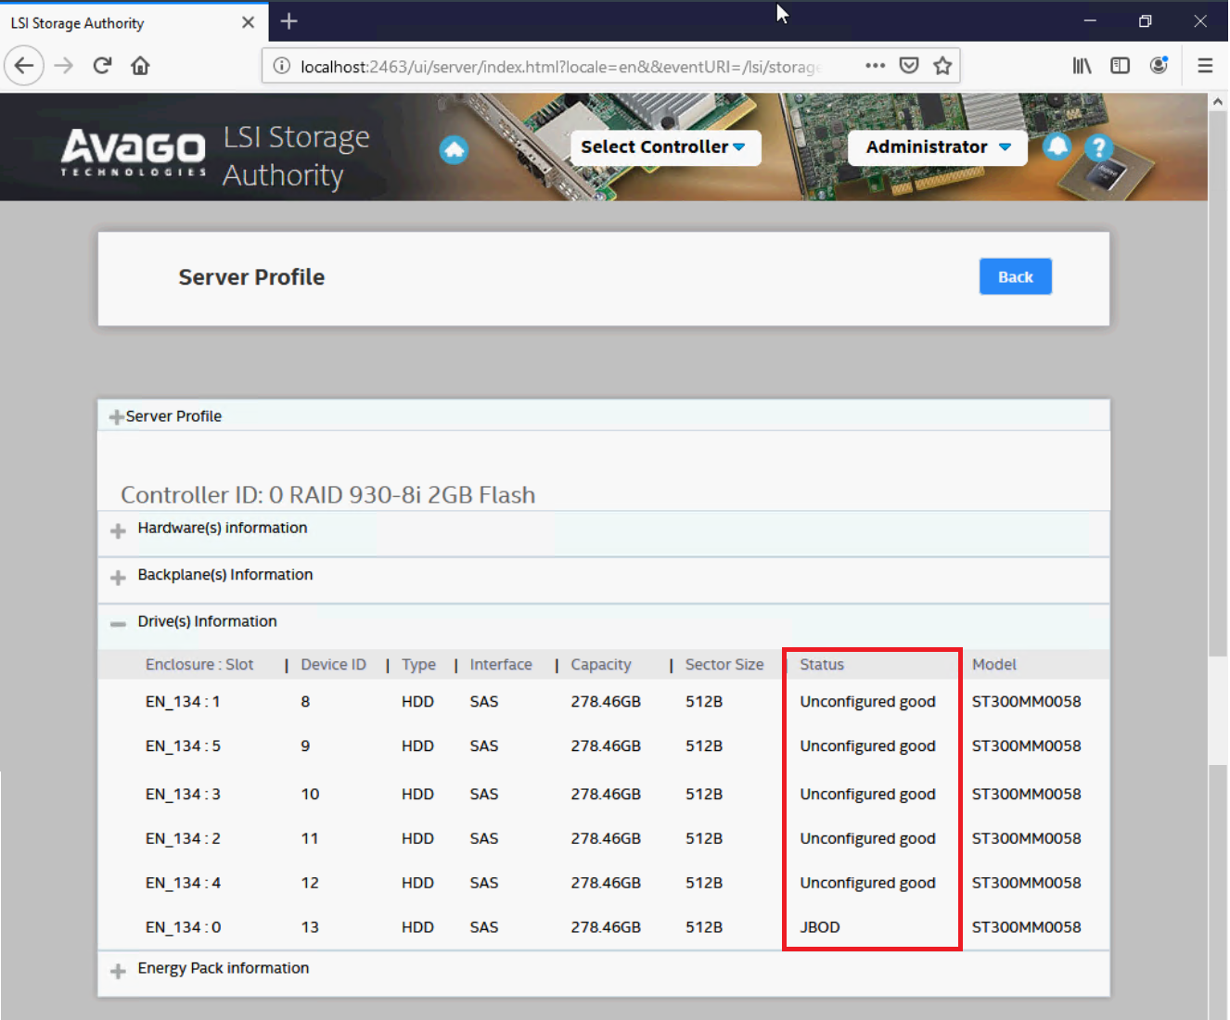The width and height of the screenshot is (1230, 1020).
Task: Click the blue Back button
Action: tap(1015, 277)
